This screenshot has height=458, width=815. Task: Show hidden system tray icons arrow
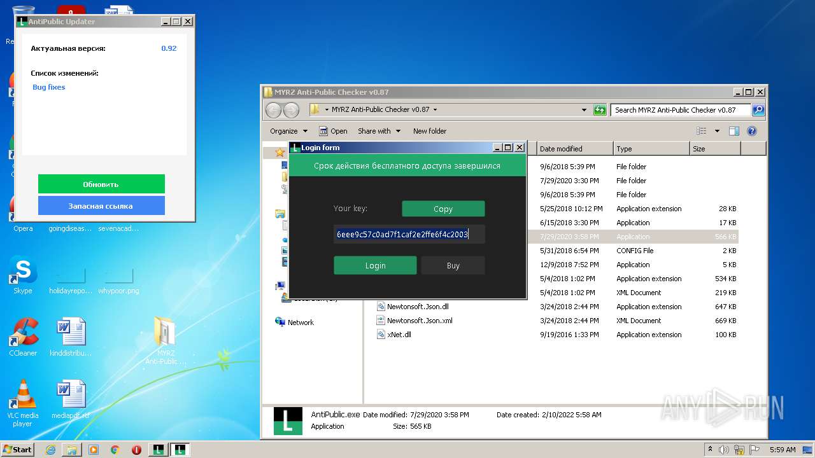(x=711, y=450)
